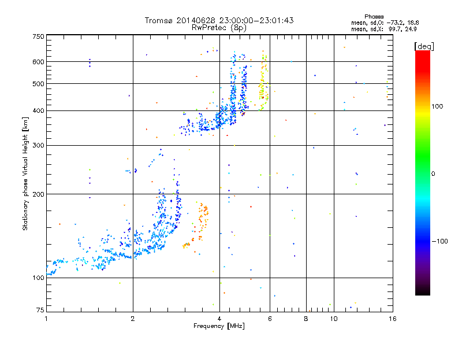The height and width of the screenshot is (347, 462).
Task: Click the y-axis tick label '200'
Action: coord(38,194)
